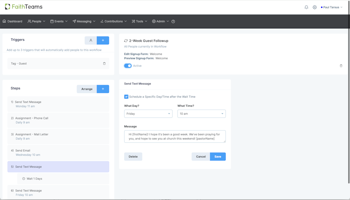Open the Contributions menu
The height and width of the screenshot is (200, 350).
[113, 21]
